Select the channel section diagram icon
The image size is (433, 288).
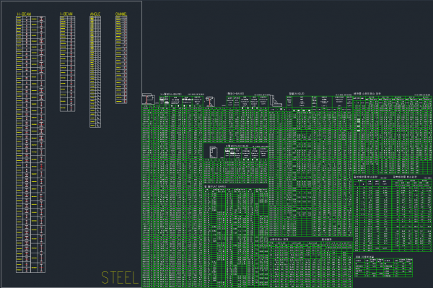tap(213, 152)
